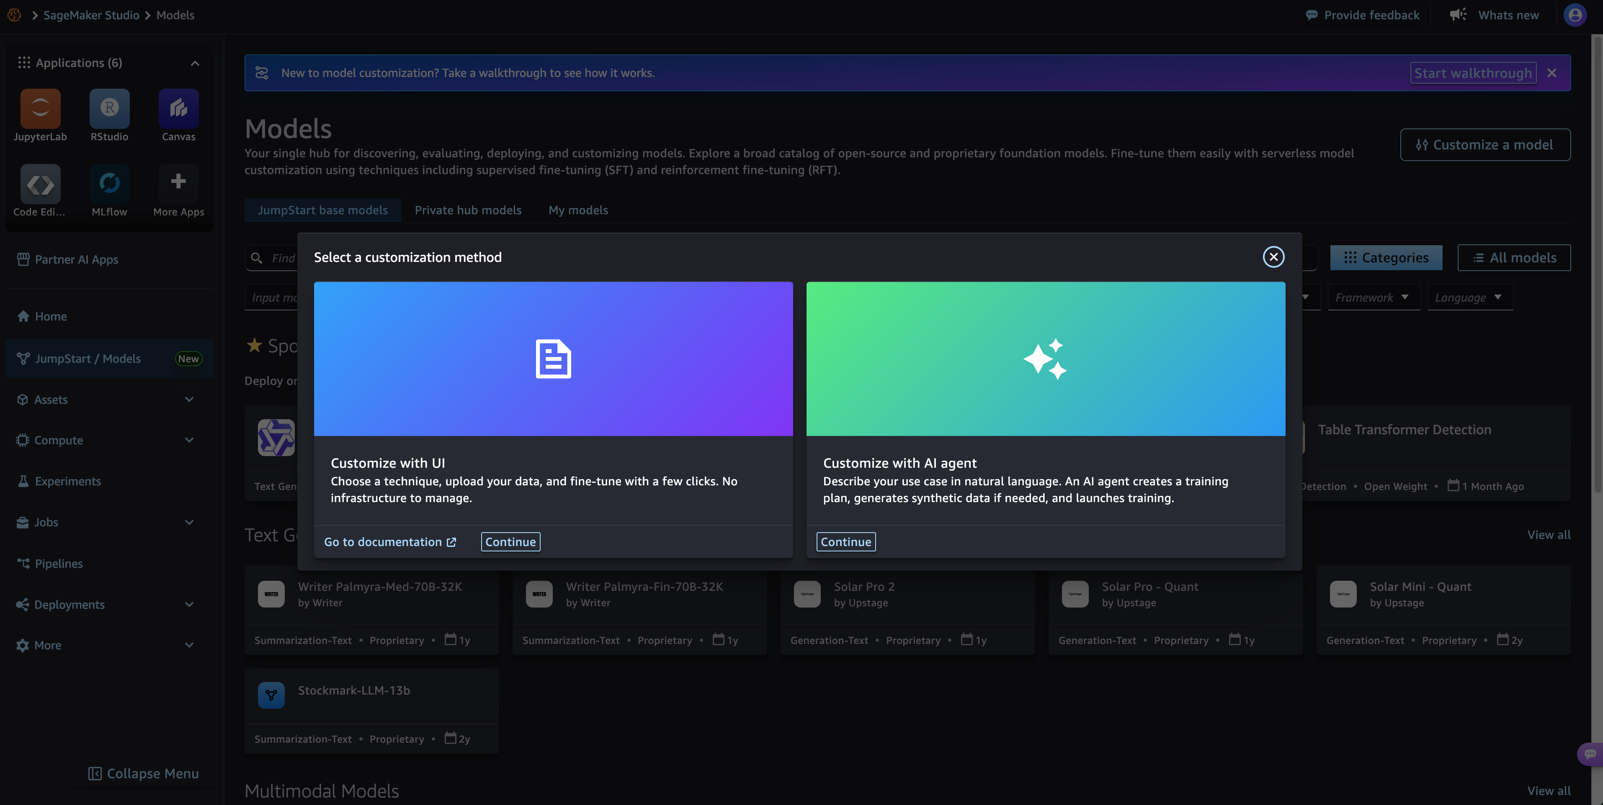The height and width of the screenshot is (805, 1603).
Task: Click the Stockmark-LLM-13b model icon
Action: pos(271,695)
